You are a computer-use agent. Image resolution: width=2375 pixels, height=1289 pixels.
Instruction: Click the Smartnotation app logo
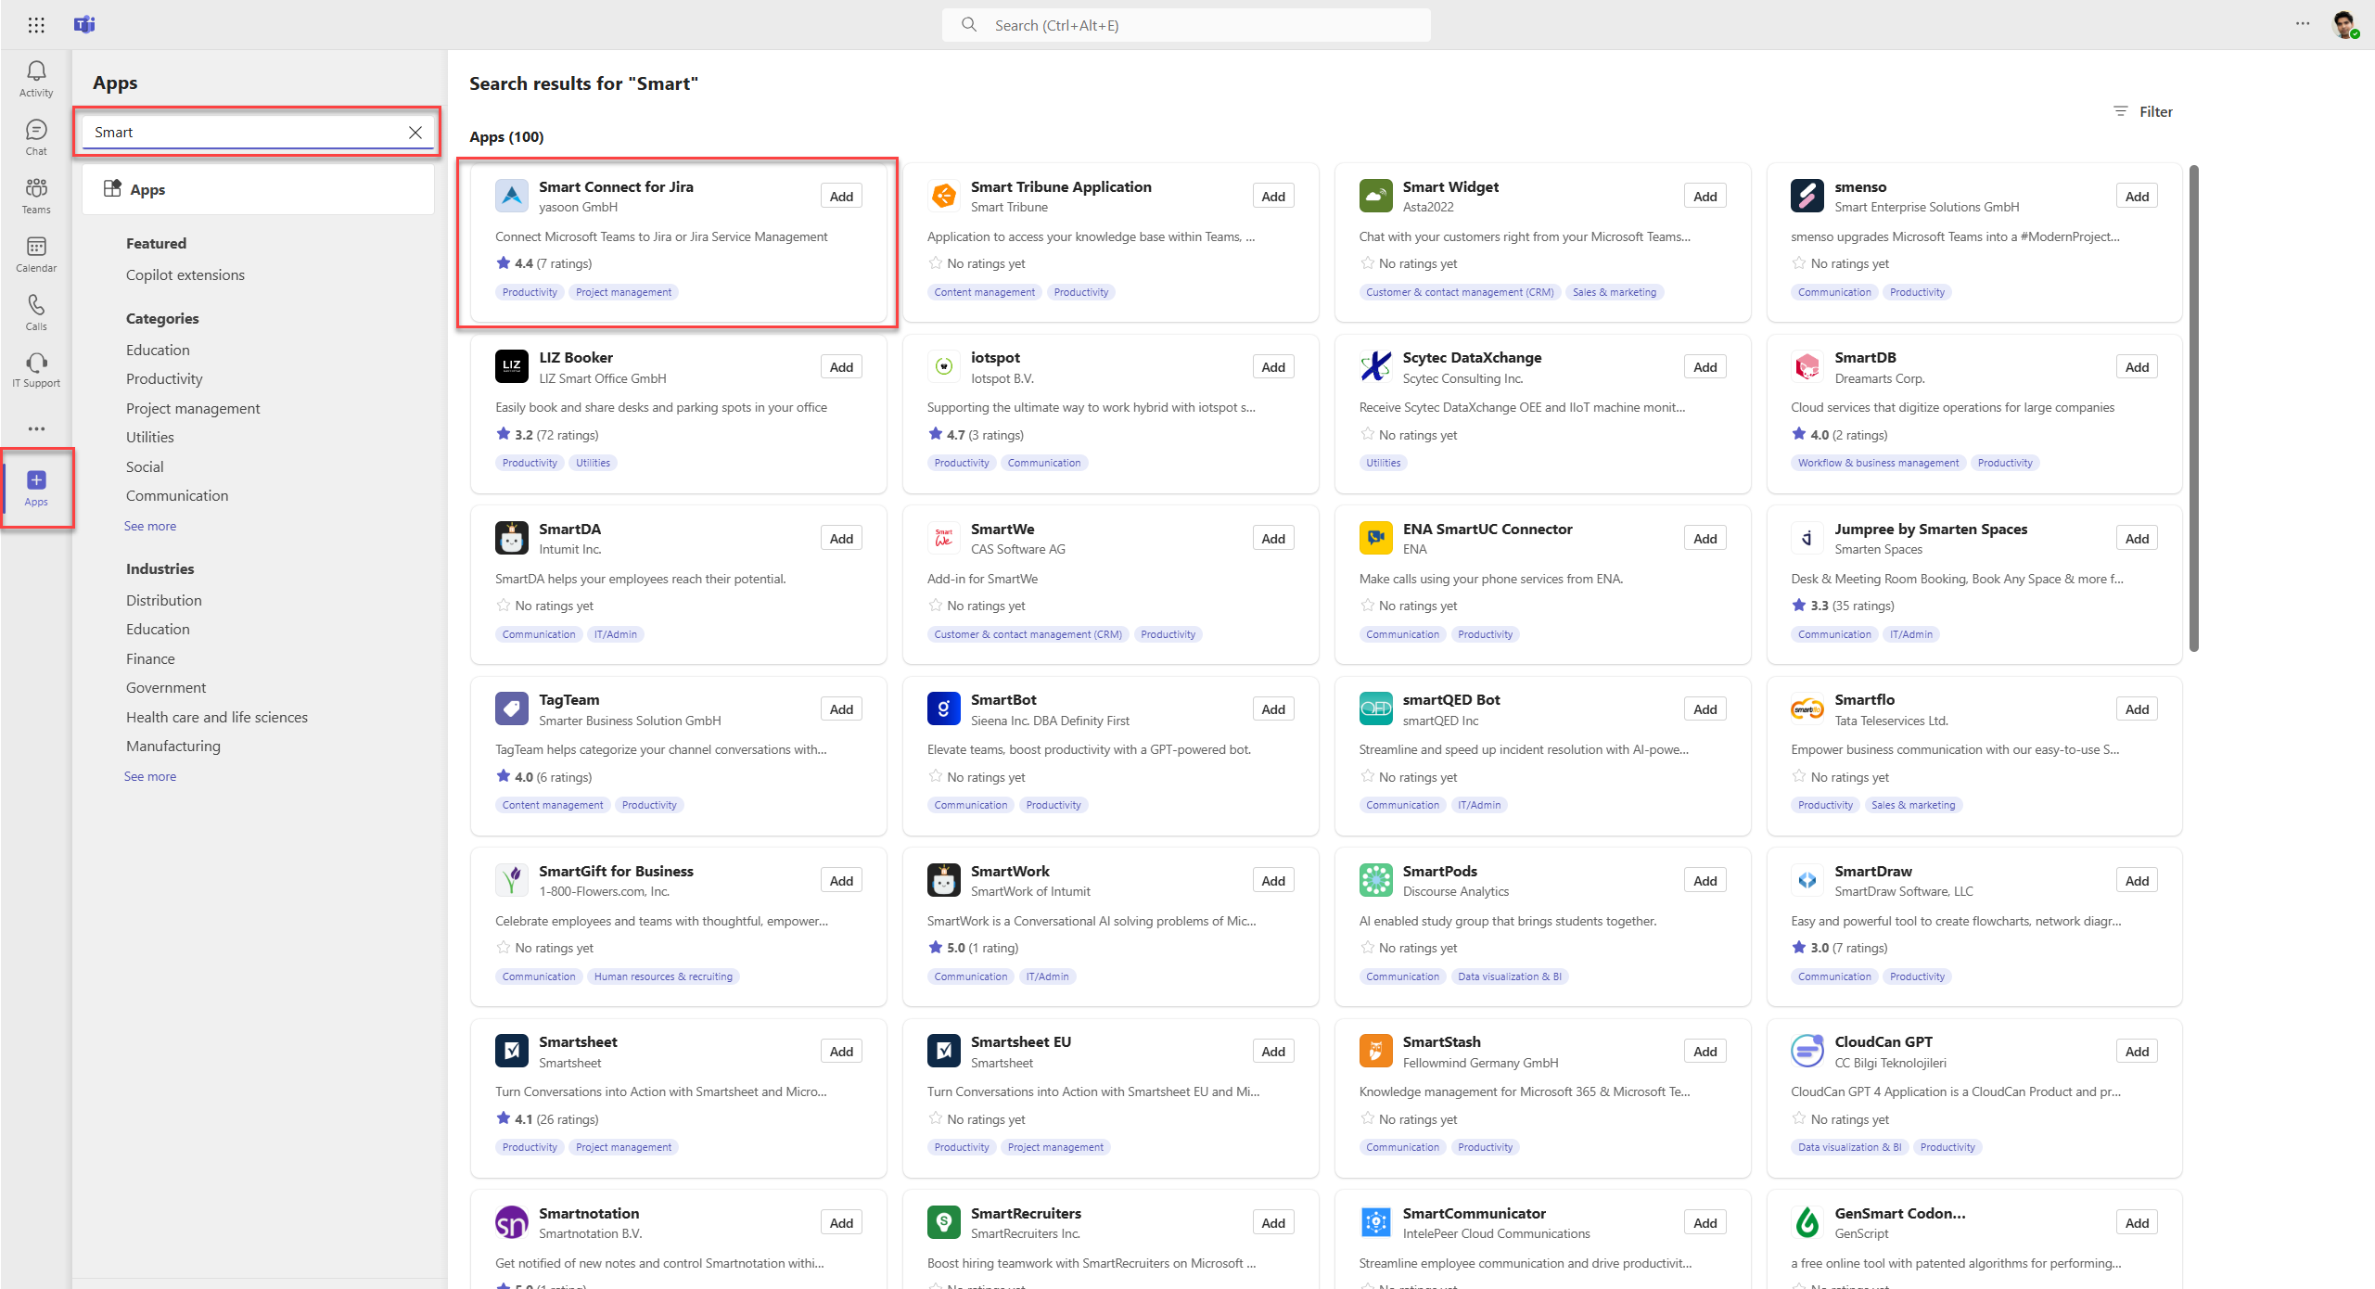[x=512, y=1222]
